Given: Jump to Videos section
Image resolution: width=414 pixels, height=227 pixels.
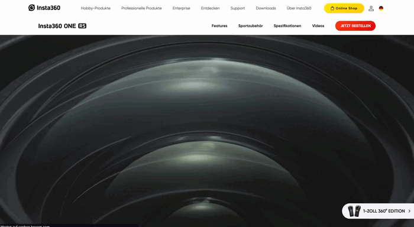Looking at the screenshot, I should pos(318,26).
